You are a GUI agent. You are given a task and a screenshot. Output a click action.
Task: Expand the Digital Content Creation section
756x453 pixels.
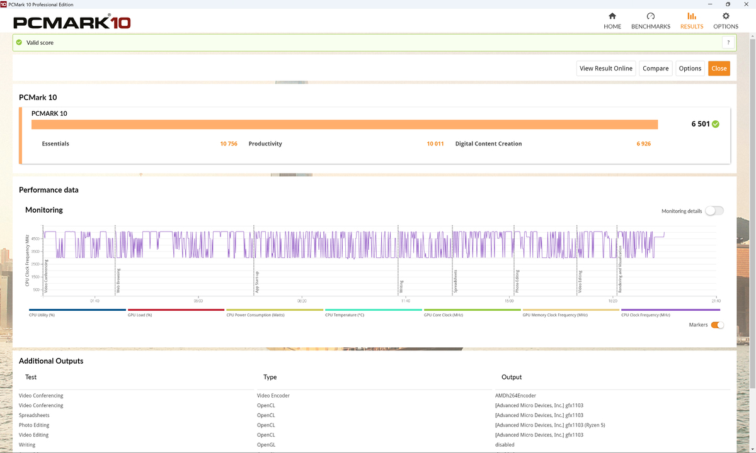tap(488, 143)
